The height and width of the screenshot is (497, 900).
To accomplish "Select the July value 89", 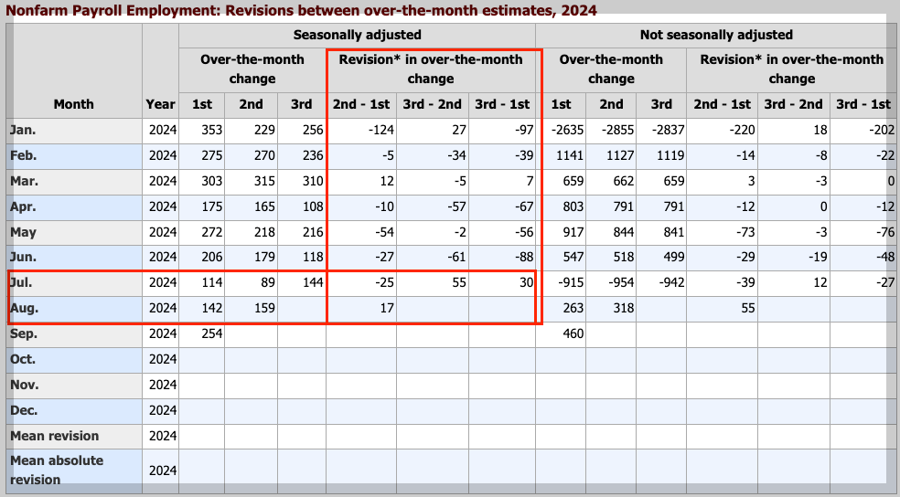I will [x=268, y=282].
